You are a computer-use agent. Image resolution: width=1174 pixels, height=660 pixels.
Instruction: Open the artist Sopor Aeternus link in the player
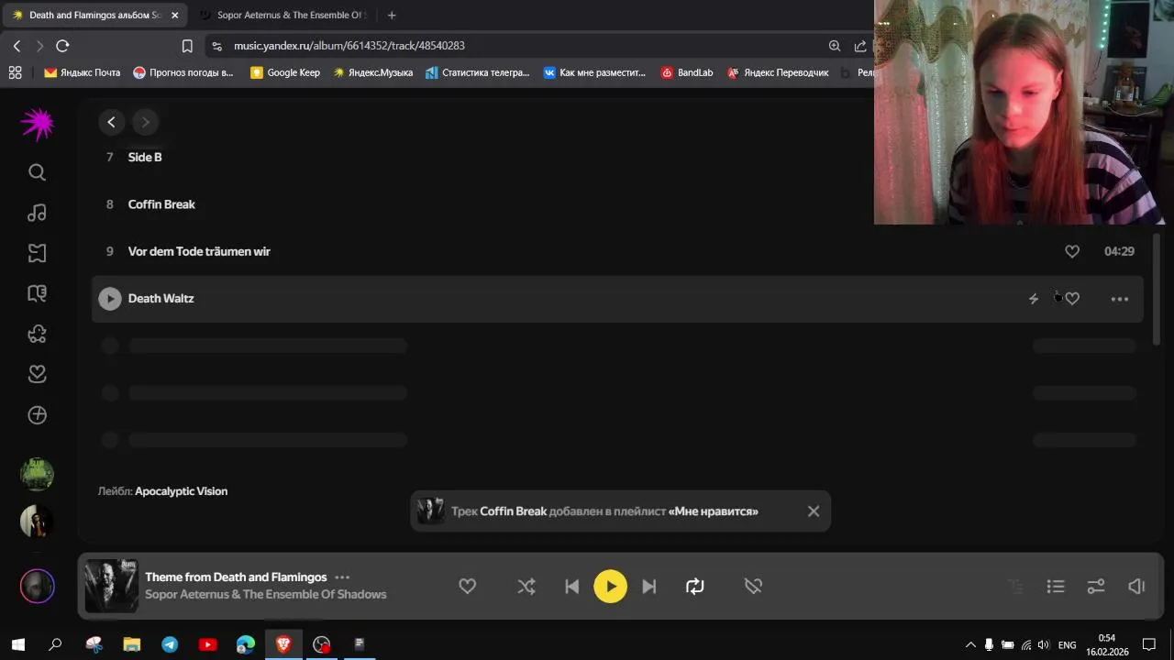tap(266, 595)
